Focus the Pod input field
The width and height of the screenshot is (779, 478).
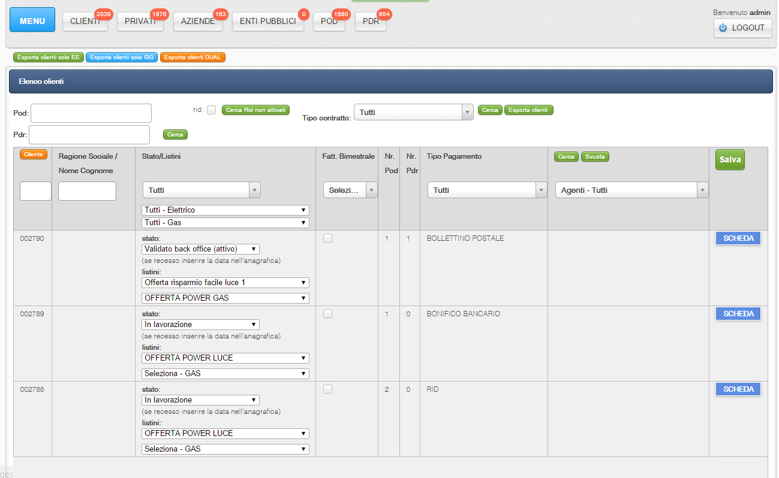tap(91, 113)
